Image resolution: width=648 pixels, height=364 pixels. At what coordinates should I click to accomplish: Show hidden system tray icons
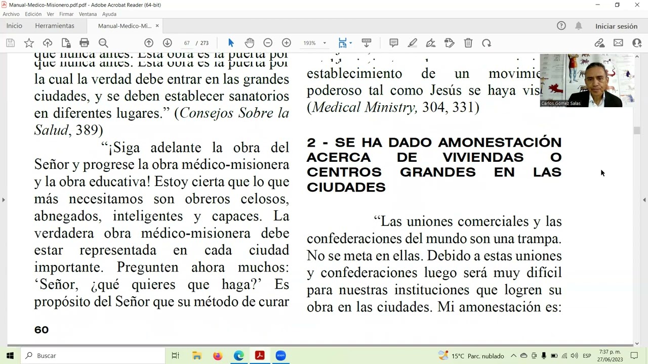513,356
